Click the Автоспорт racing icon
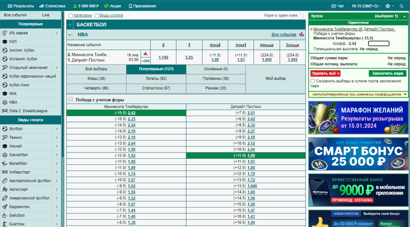 [x=5, y=189]
